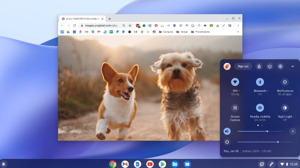Close the photo-1548199973 tab
The height and width of the screenshot is (168, 300).
click(102, 19)
